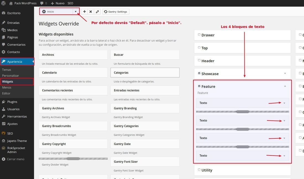Click the Japeto Theme gear icon
This screenshot has width=304, height=179.
(x=4, y=141)
